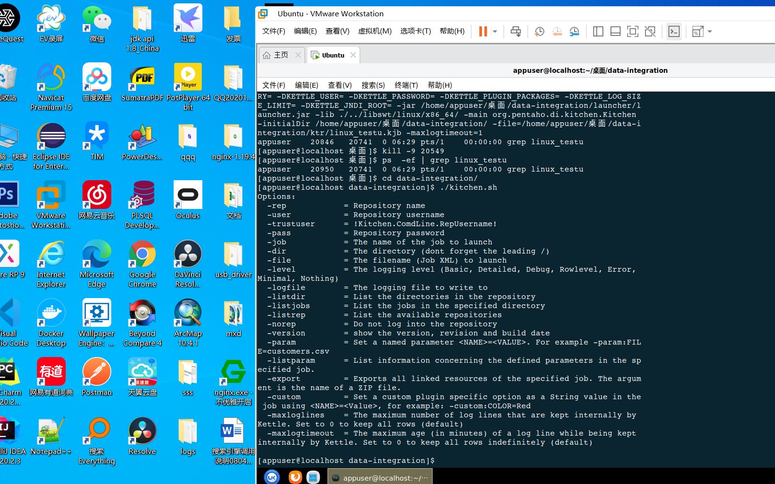Screen dimensions: 775x484
Task: Select the jdk api 1.8_China folder
Action: click(x=142, y=28)
